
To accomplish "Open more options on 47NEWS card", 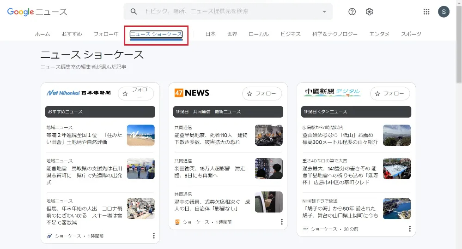I will (282, 222).
